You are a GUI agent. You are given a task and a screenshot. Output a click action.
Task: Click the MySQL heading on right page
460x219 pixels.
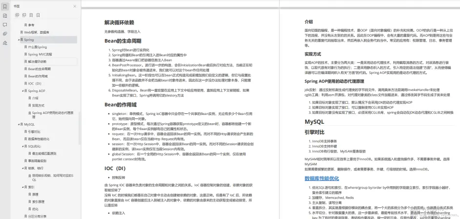(x=314, y=122)
